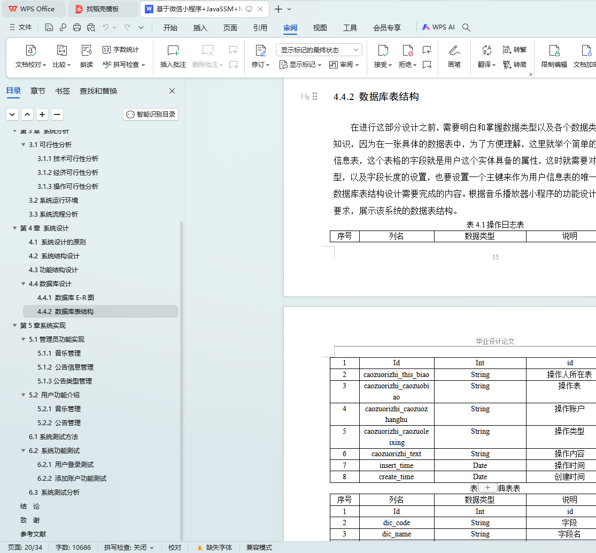This screenshot has height=553, width=596.
Task: Open the WPS AI assistant
Action: click(438, 27)
